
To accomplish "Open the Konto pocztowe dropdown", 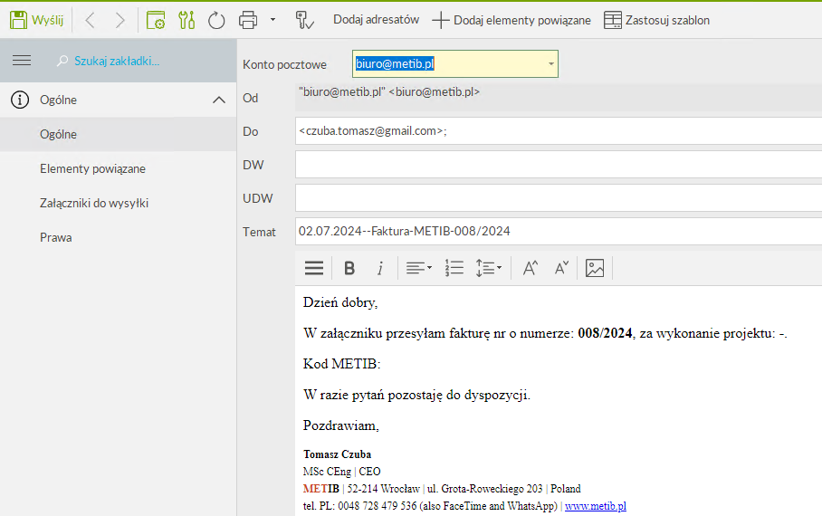I will (550, 64).
